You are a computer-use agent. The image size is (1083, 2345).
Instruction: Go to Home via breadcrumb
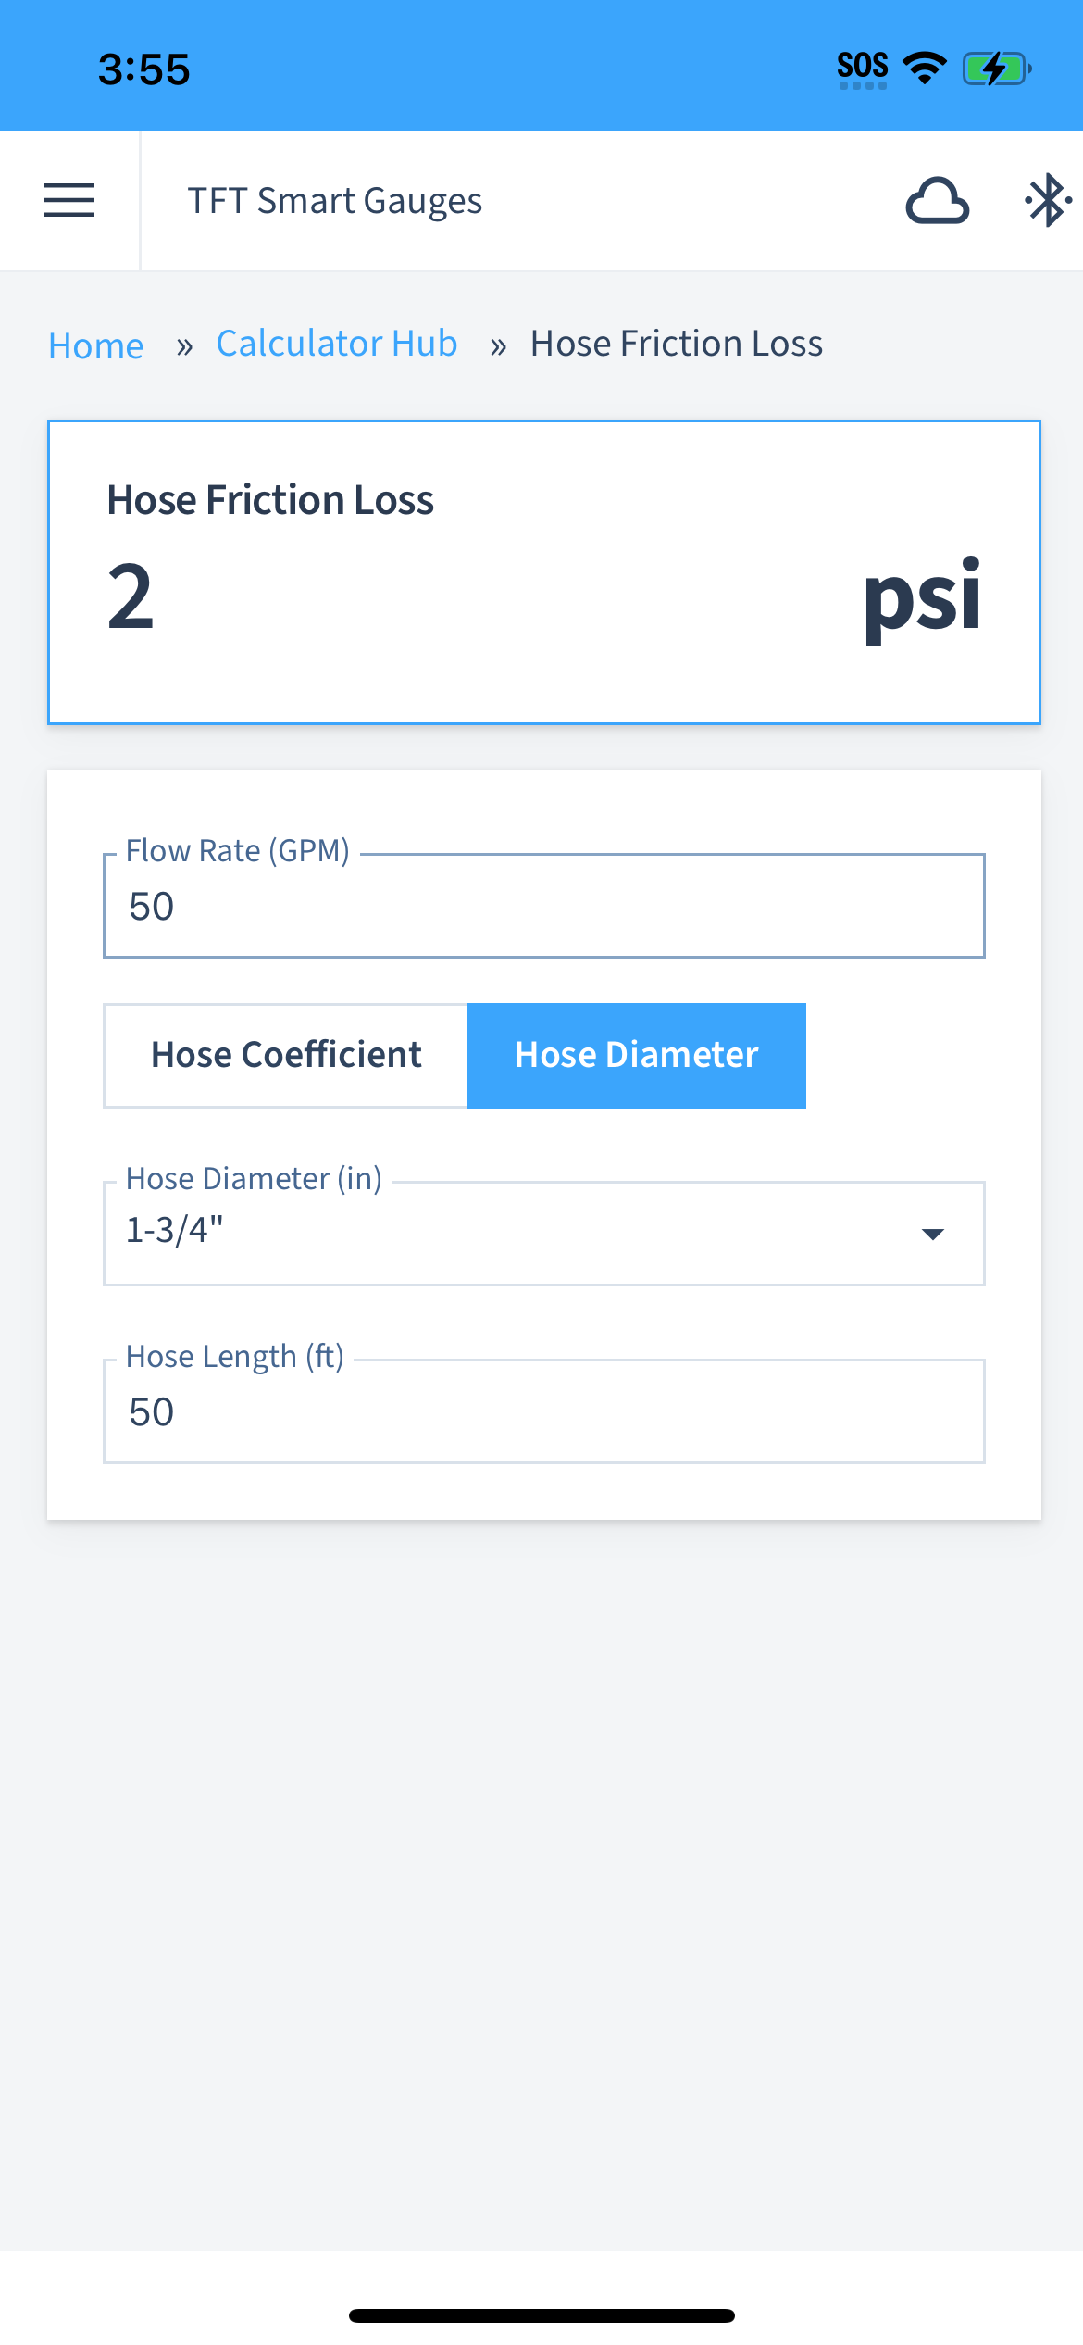[96, 345]
